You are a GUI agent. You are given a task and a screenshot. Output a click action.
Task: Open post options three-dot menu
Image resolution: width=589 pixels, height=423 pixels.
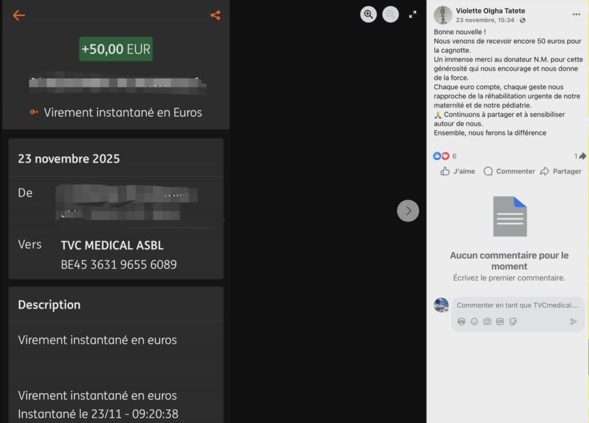tap(576, 14)
